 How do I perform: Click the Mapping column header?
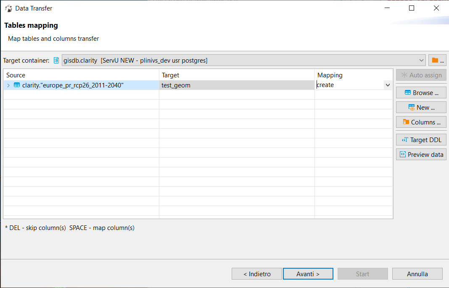[330, 75]
